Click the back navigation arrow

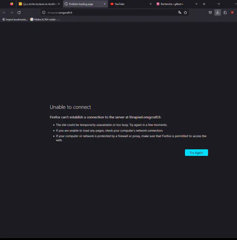(x=4, y=13)
